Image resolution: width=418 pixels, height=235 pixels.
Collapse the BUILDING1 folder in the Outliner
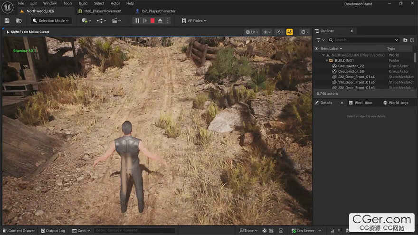pos(327,61)
